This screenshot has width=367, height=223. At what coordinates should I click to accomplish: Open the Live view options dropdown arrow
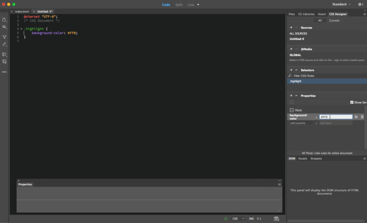pos(198,5)
